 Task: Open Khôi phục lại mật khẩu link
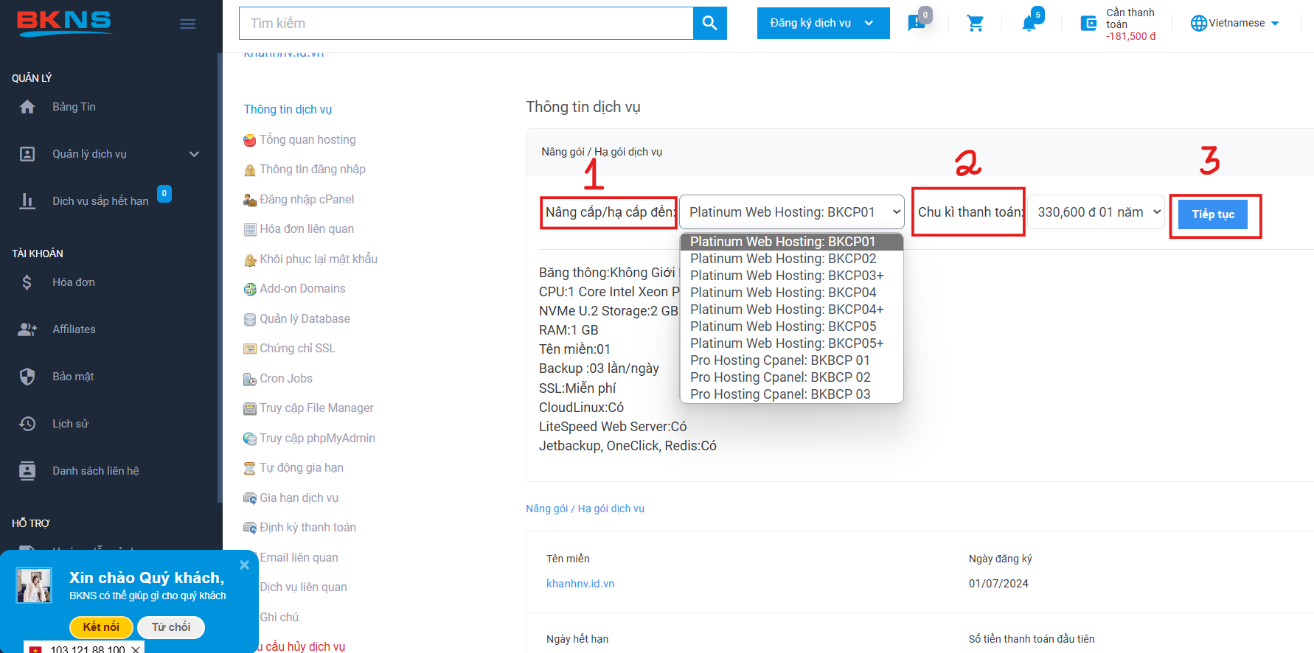pos(319,259)
